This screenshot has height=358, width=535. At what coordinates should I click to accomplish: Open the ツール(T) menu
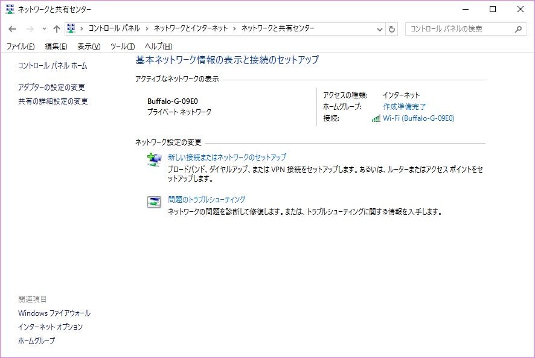[122, 46]
